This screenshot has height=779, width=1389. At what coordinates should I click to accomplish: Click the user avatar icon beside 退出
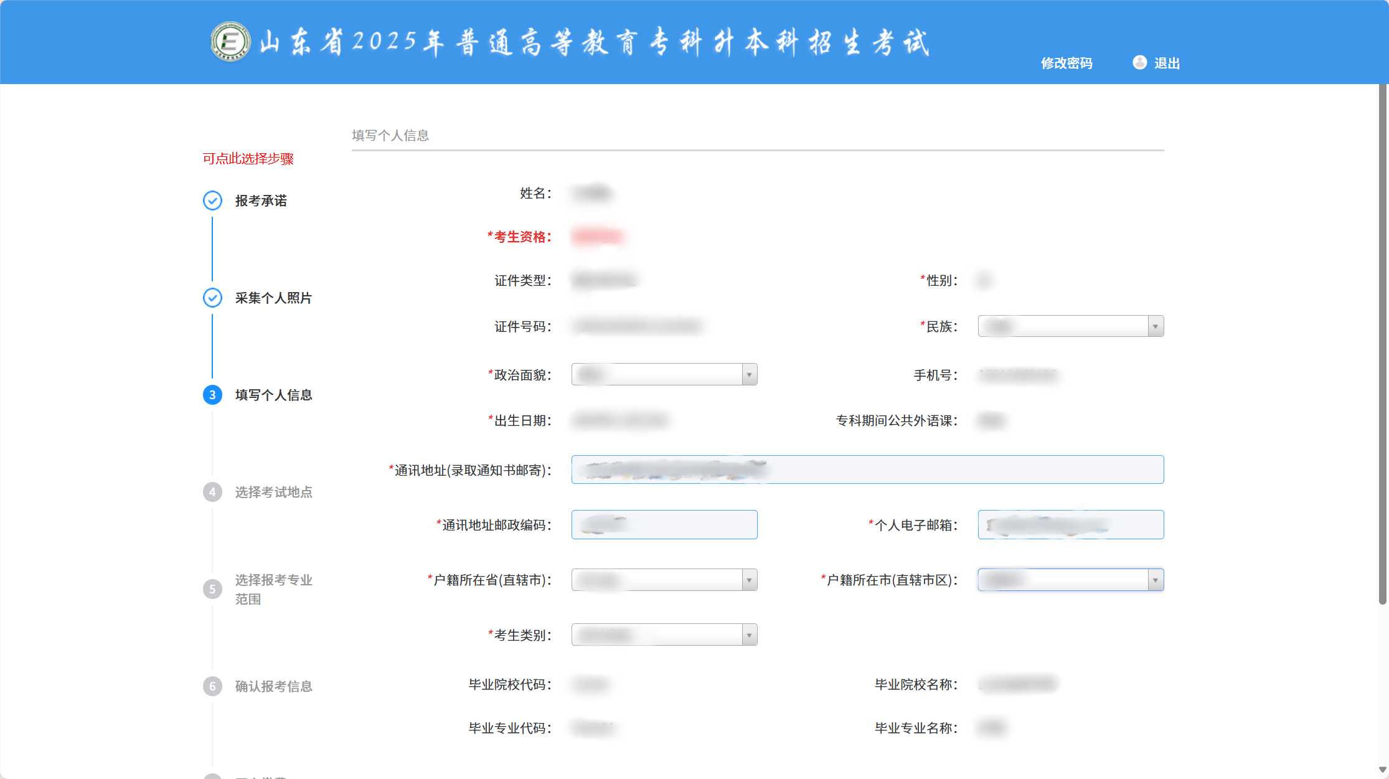coord(1139,62)
